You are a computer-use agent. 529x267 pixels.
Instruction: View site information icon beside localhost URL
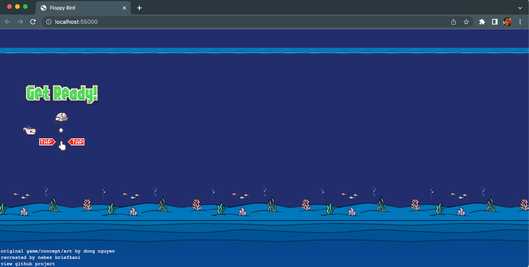click(x=48, y=22)
